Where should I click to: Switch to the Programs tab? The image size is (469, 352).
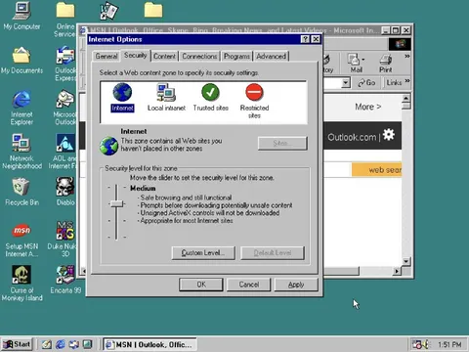click(236, 56)
